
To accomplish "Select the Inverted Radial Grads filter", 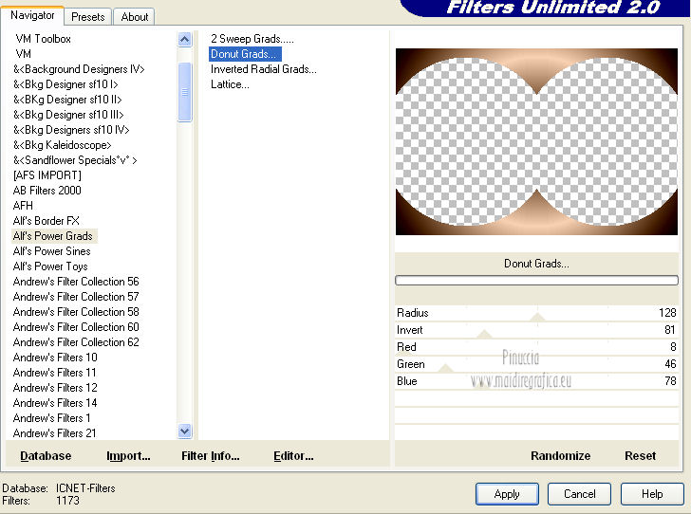I will pos(264,69).
